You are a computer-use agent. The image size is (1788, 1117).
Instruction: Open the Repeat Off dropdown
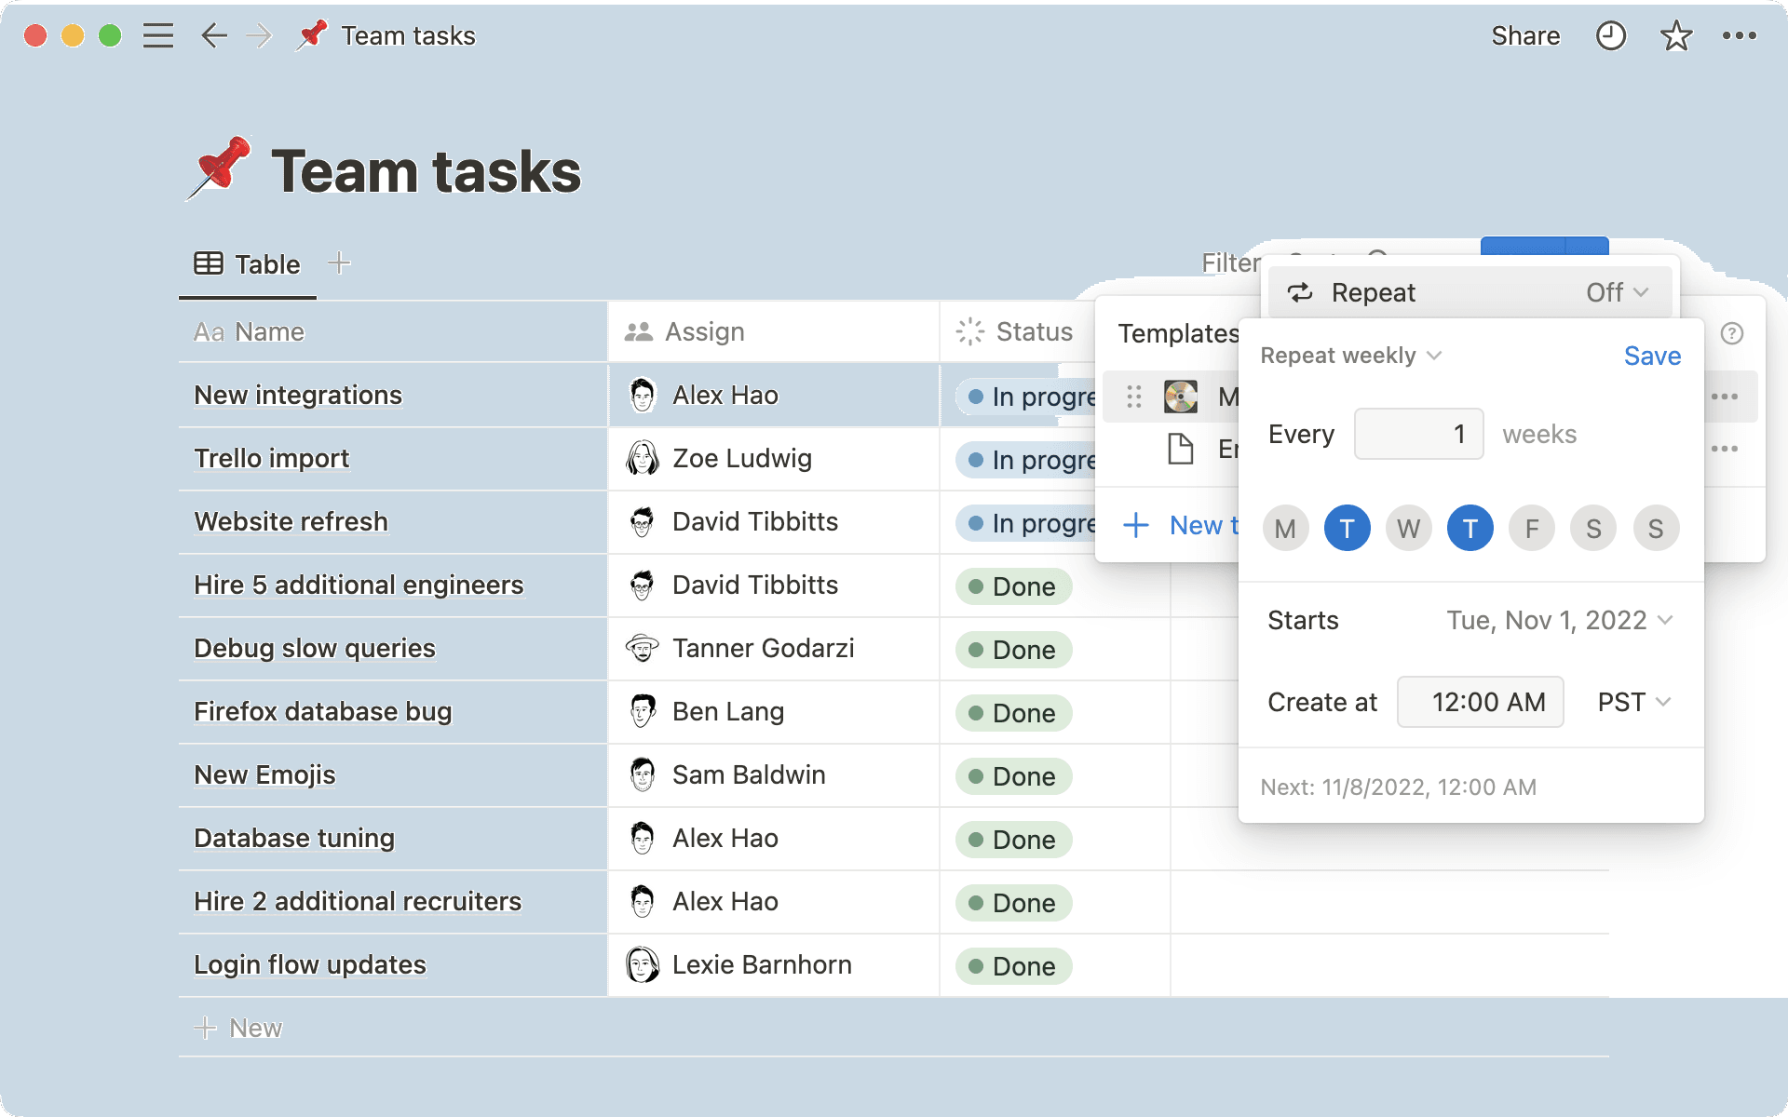1617,292
